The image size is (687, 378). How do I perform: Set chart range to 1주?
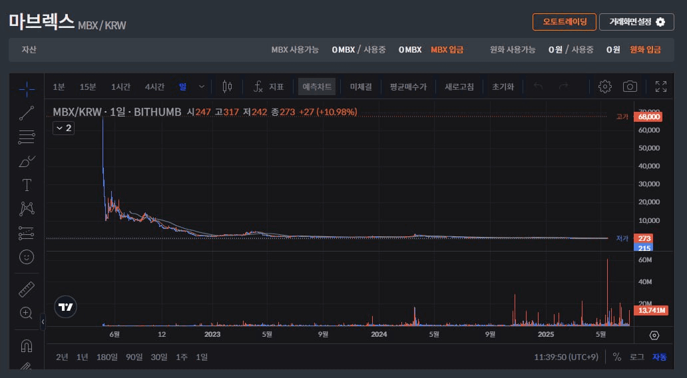point(181,357)
